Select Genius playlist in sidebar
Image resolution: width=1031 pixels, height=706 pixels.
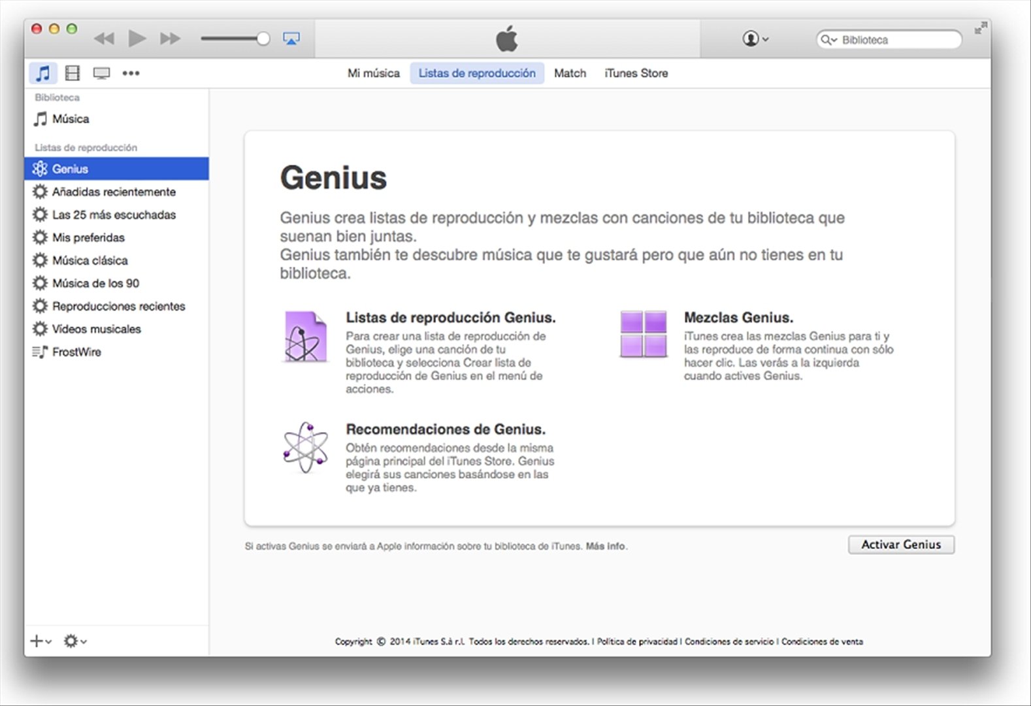click(x=117, y=169)
